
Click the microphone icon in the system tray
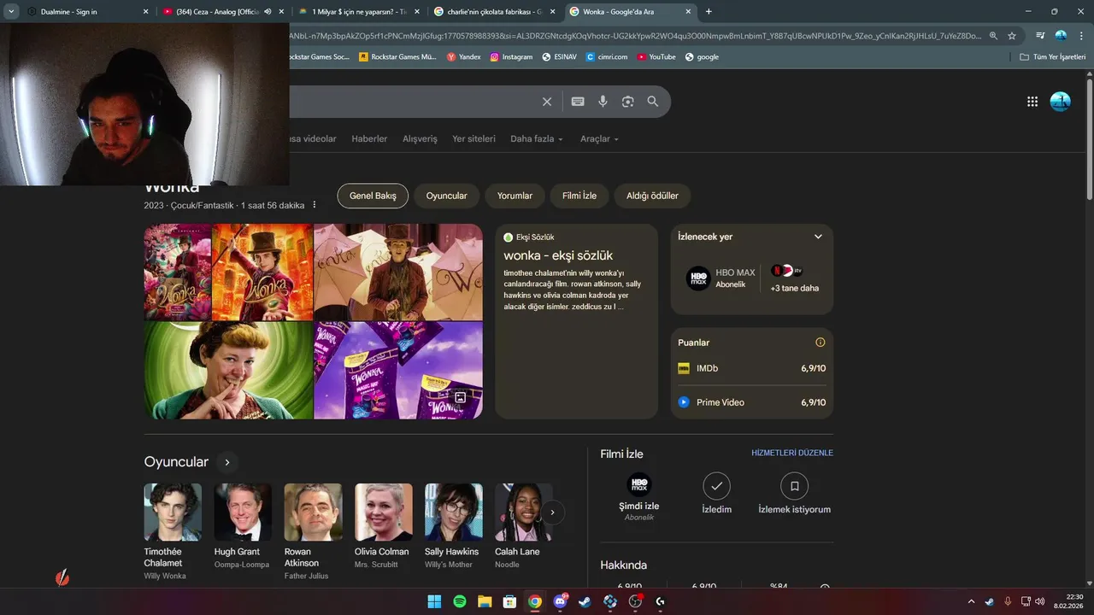point(1008,601)
